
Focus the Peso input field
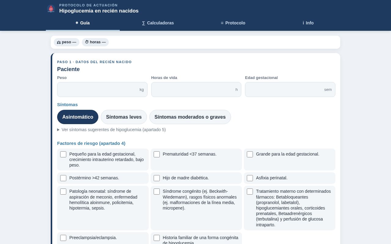[102, 89]
